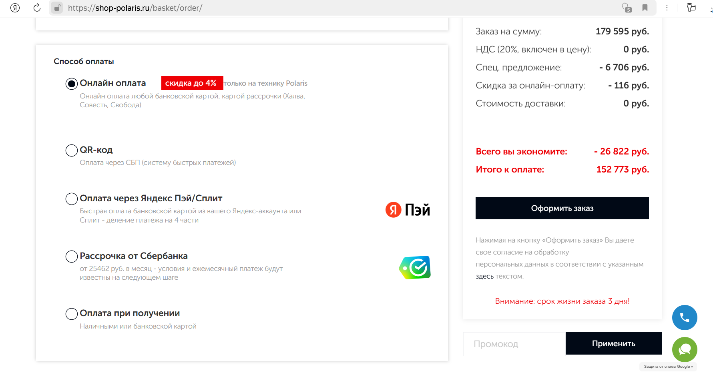Select Рассрочка от Сбербанка radio button
The height and width of the screenshot is (383, 713).
(x=72, y=257)
